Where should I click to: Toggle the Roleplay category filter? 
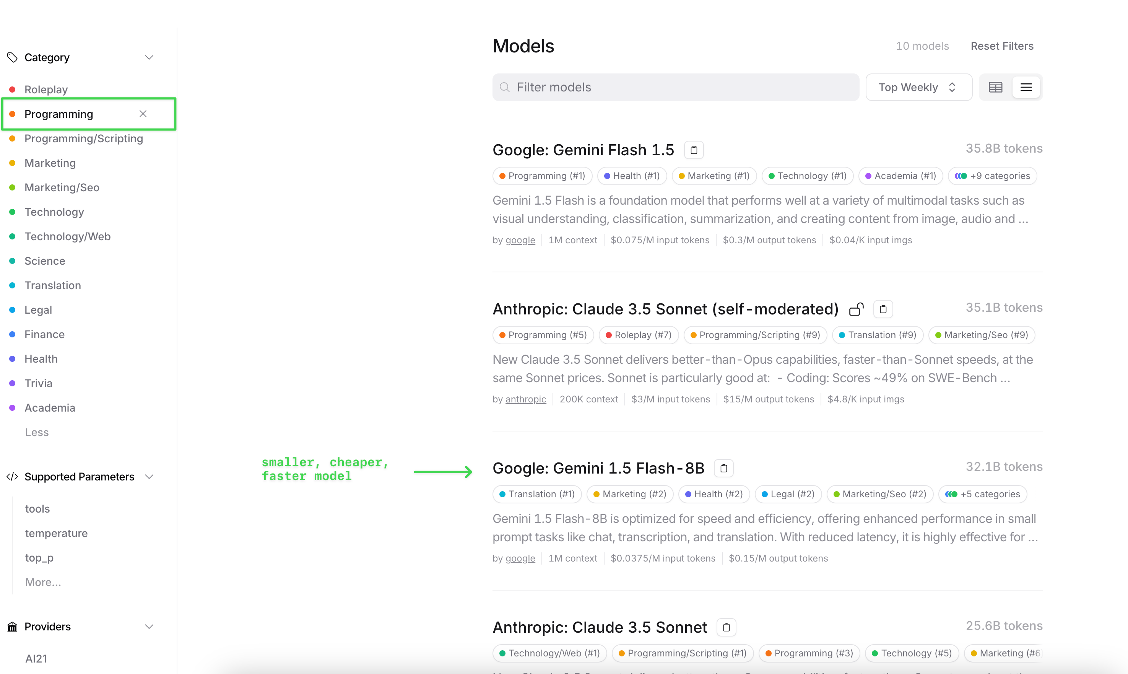point(46,90)
